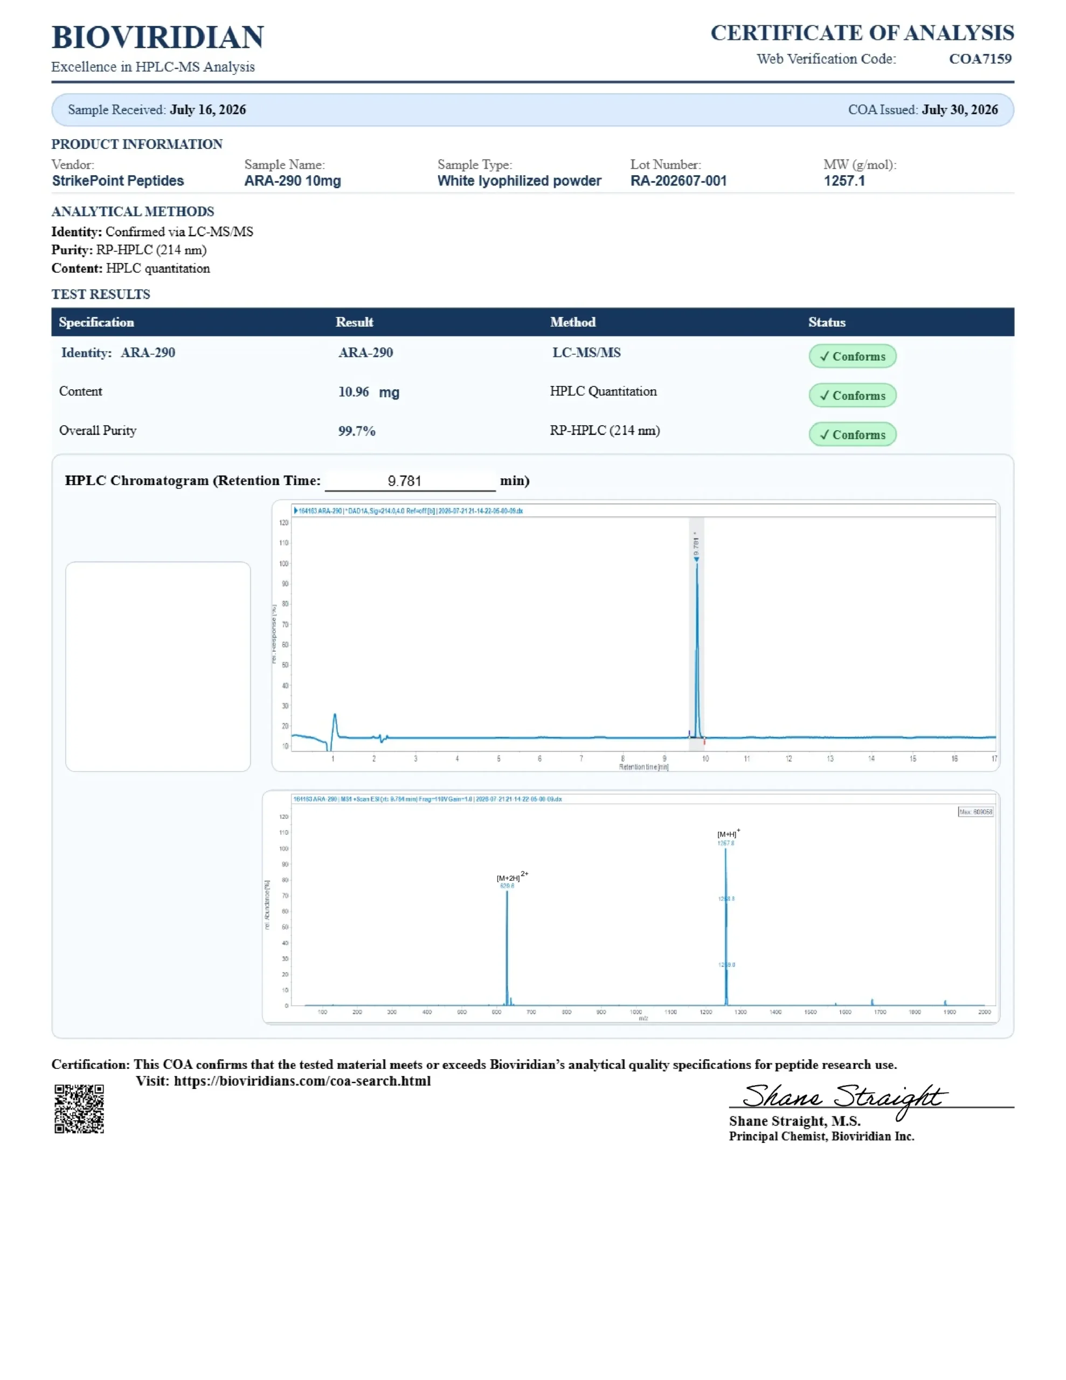
Task: Click the BIOVIRIDIAN logo heading
Action: click(x=158, y=37)
